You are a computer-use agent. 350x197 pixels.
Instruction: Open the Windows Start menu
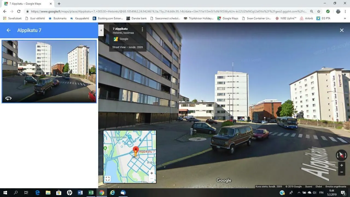[5, 193]
